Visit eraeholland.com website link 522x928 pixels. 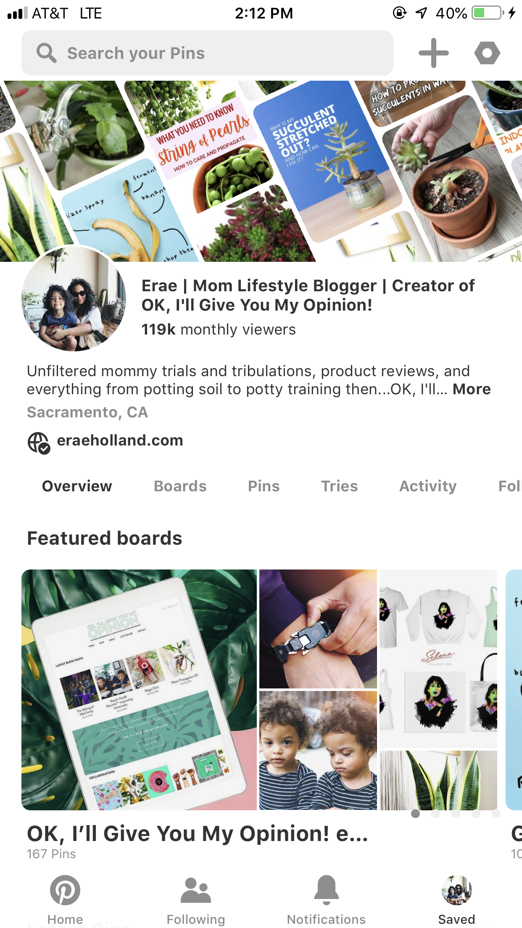point(120,440)
